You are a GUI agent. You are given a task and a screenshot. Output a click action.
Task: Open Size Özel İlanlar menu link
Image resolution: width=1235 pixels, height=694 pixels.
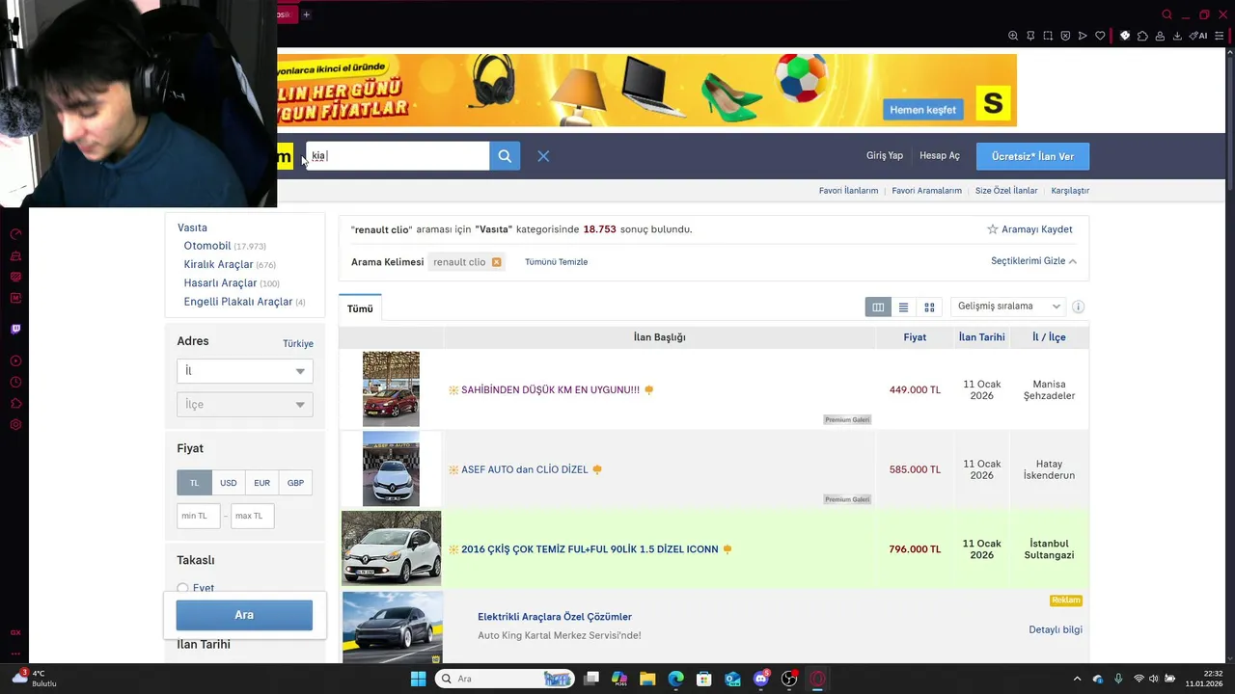coord(1006,191)
